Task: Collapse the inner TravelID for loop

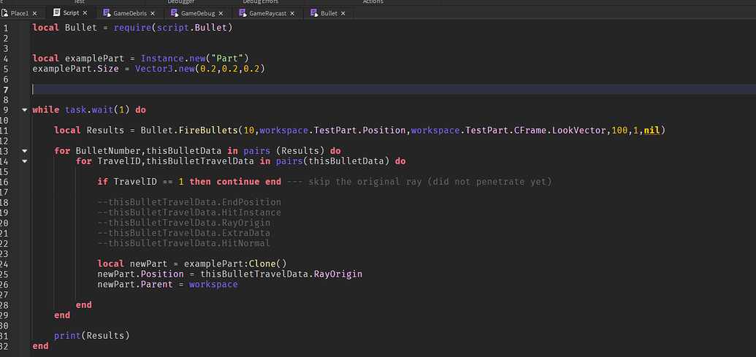Action: coord(25,161)
